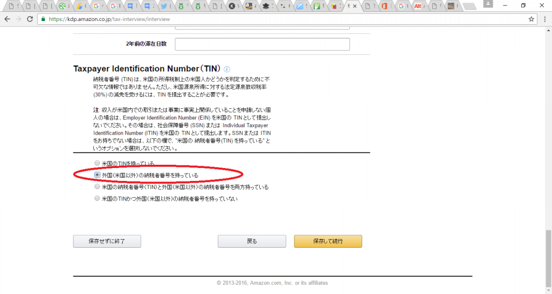Image resolution: width=552 pixels, height=294 pixels.
Task: Click the Taxpayer Identification Number (TIN) heading
Action: (x=147, y=68)
